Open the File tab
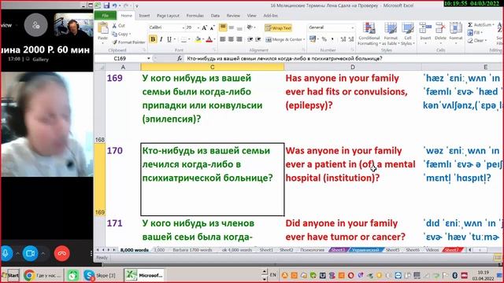 point(105,16)
